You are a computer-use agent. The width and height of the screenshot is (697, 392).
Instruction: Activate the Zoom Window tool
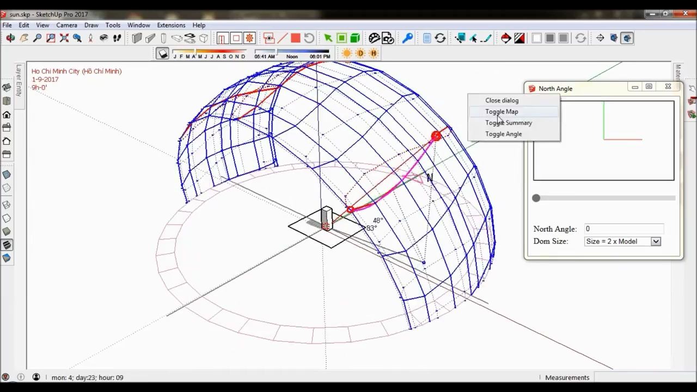point(51,38)
